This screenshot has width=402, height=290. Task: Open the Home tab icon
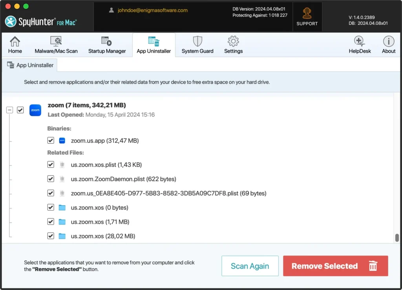click(x=15, y=41)
